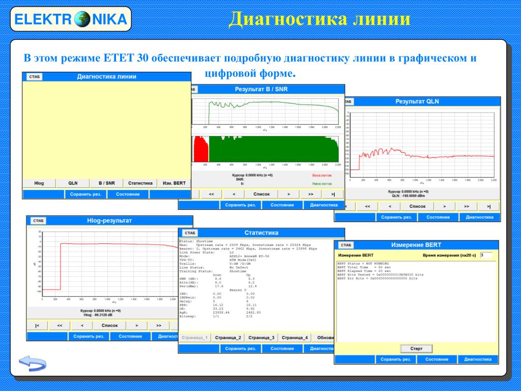Open B / SNR in Диагностика линии
This screenshot has height=391, width=521.
[x=107, y=183]
